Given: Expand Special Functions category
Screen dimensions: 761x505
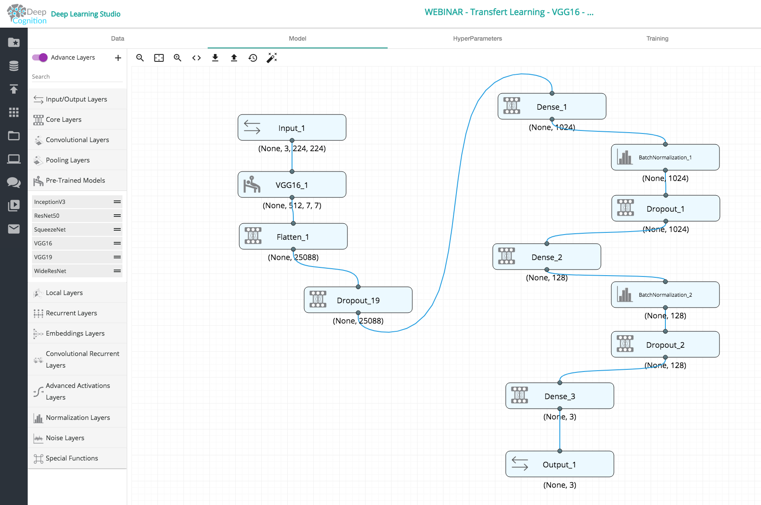Looking at the screenshot, I should coord(77,458).
